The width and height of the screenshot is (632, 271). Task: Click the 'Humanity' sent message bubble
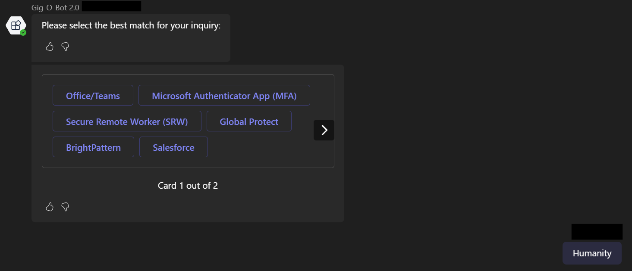592,253
